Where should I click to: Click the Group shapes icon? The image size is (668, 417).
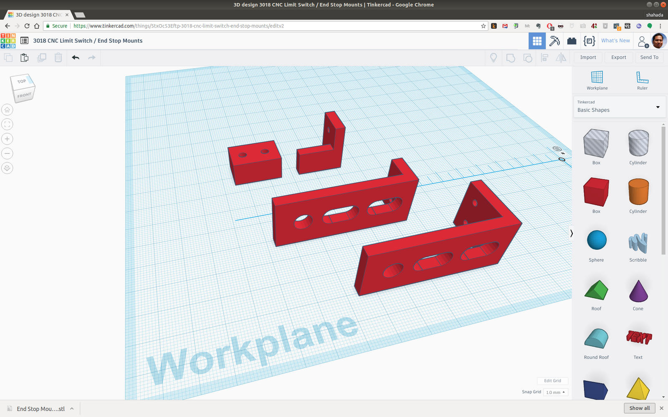coord(511,58)
